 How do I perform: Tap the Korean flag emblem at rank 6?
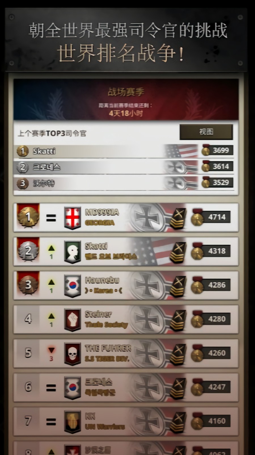[x=73, y=388]
